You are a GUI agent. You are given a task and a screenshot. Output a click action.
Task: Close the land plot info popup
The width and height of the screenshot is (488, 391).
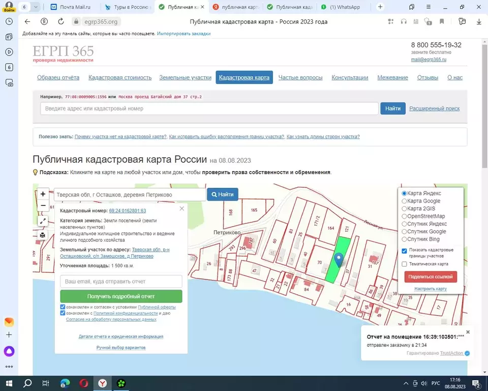[x=181, y=209]
